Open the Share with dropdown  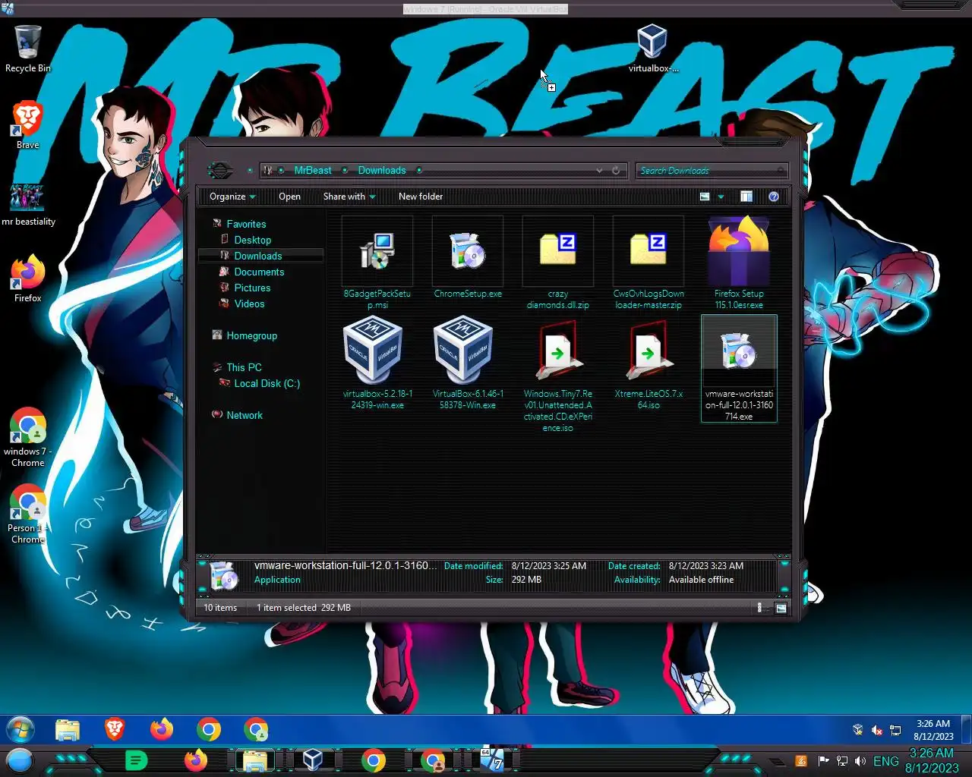(x=349, y=197)
